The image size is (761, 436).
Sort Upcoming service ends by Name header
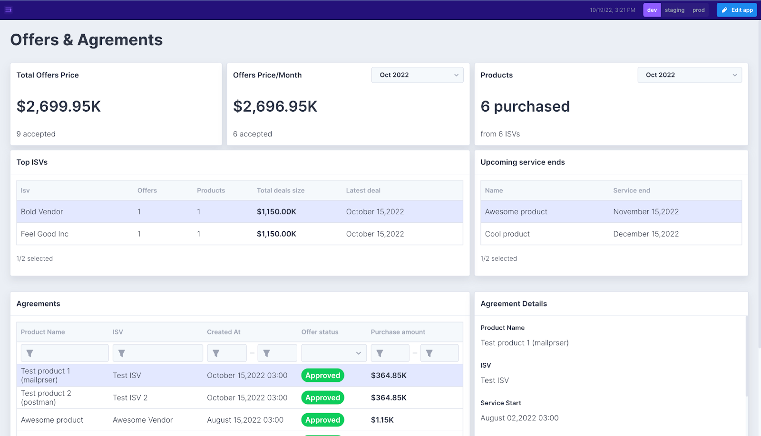click(494, 190)
